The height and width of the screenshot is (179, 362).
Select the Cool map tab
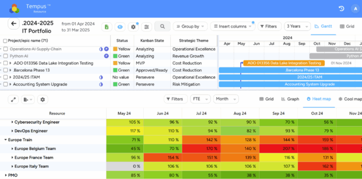350,99
